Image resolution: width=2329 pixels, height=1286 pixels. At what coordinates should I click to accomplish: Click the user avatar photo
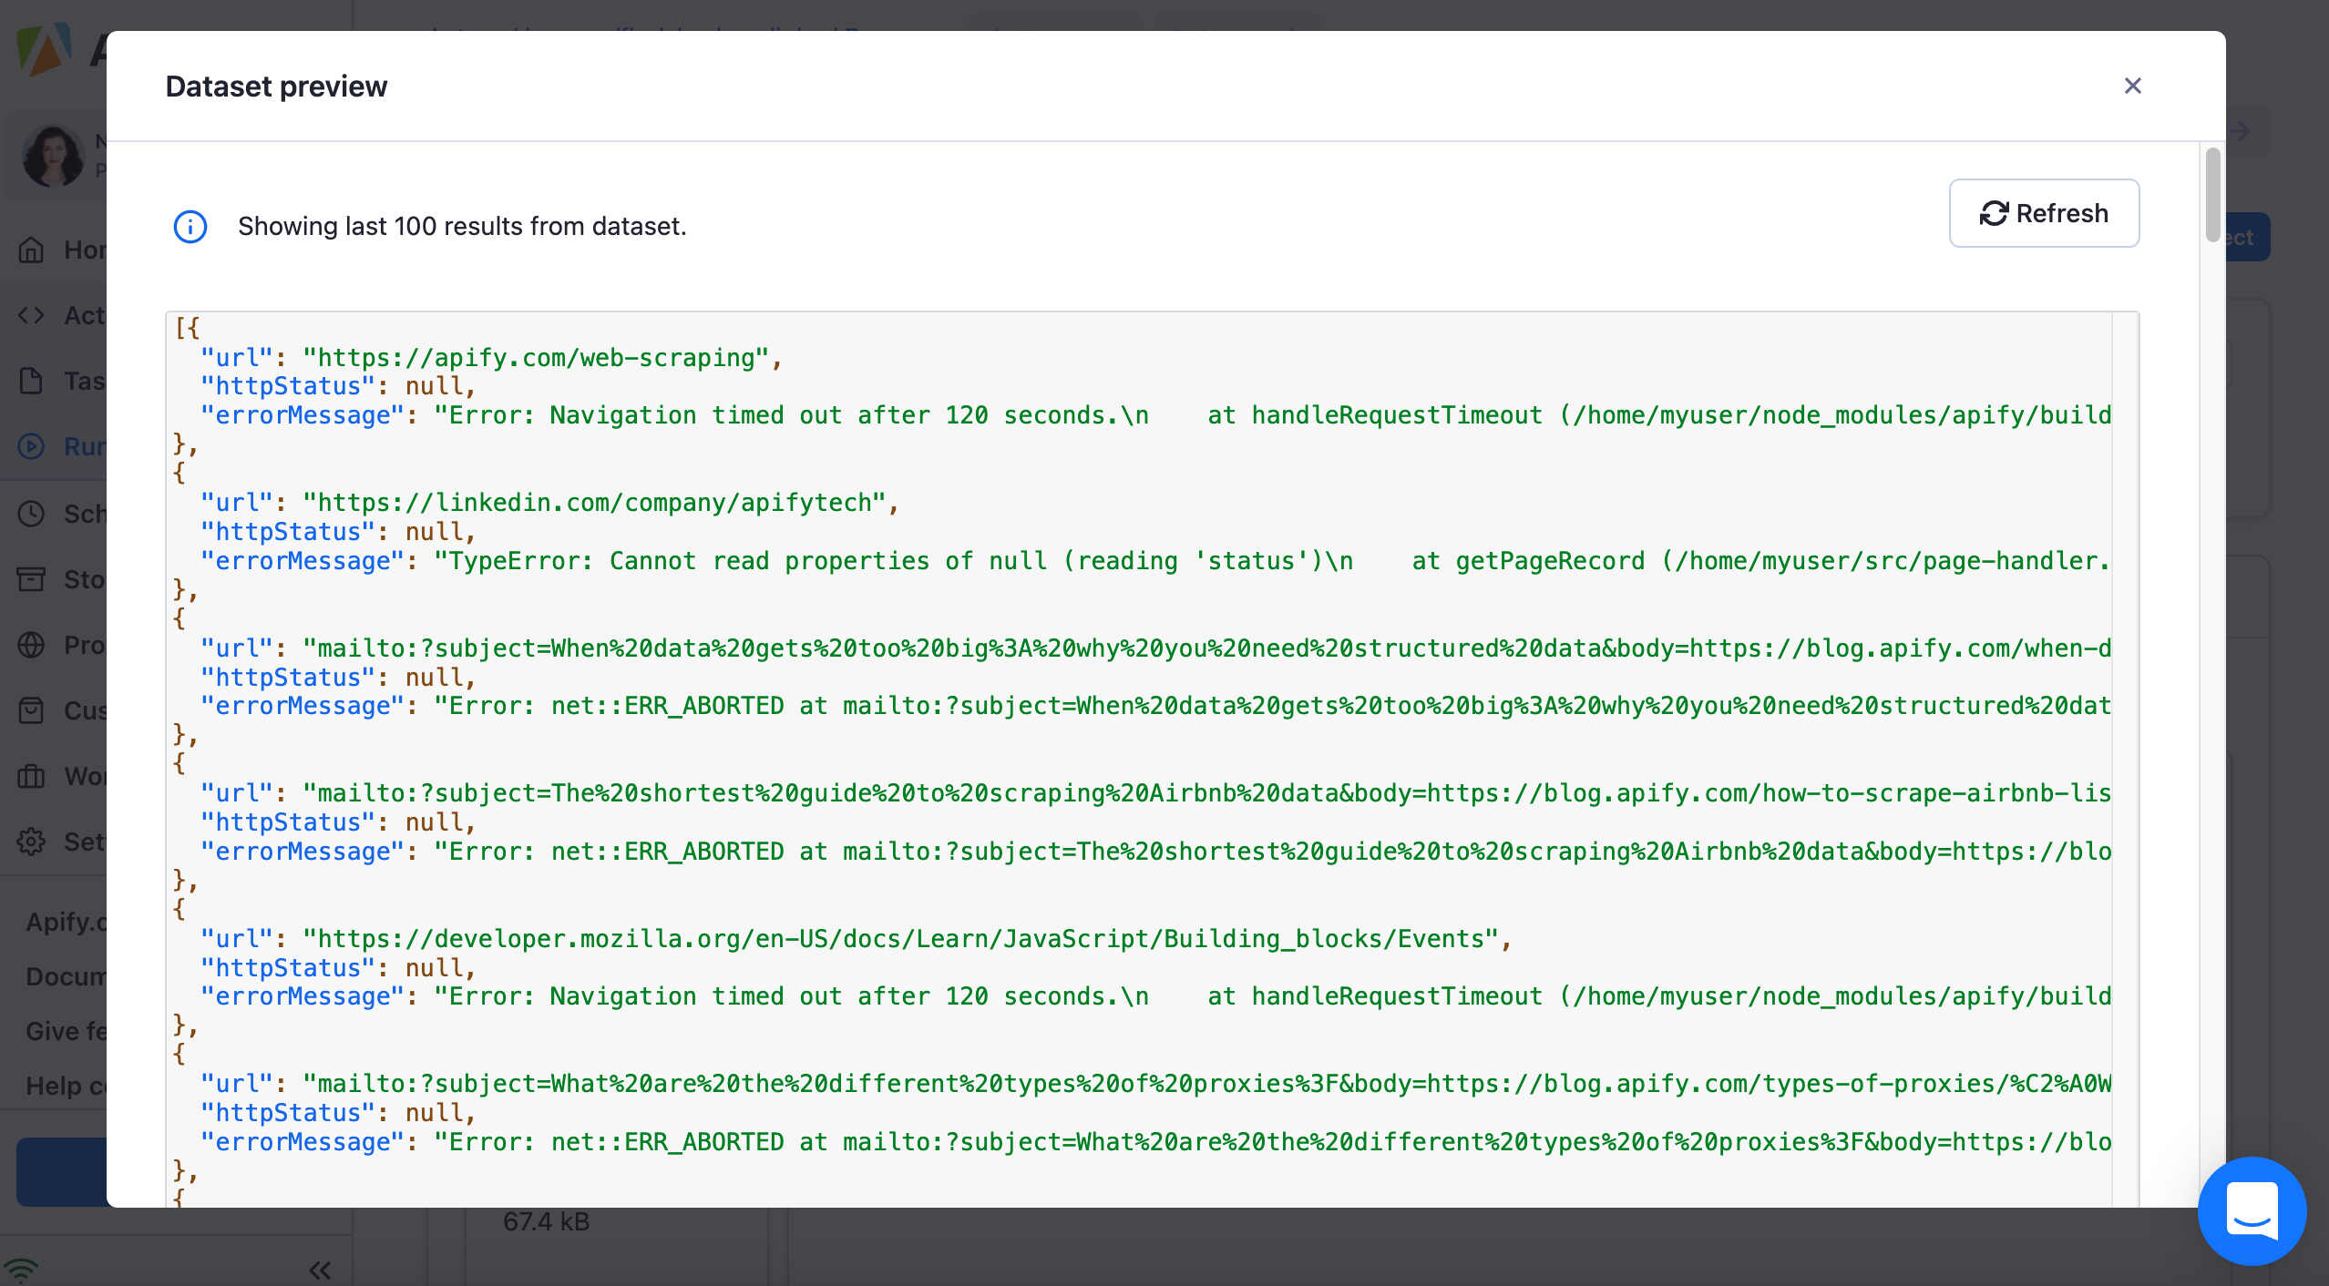[53, 155]
